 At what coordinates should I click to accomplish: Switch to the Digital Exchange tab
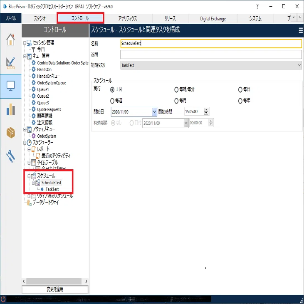213,19
